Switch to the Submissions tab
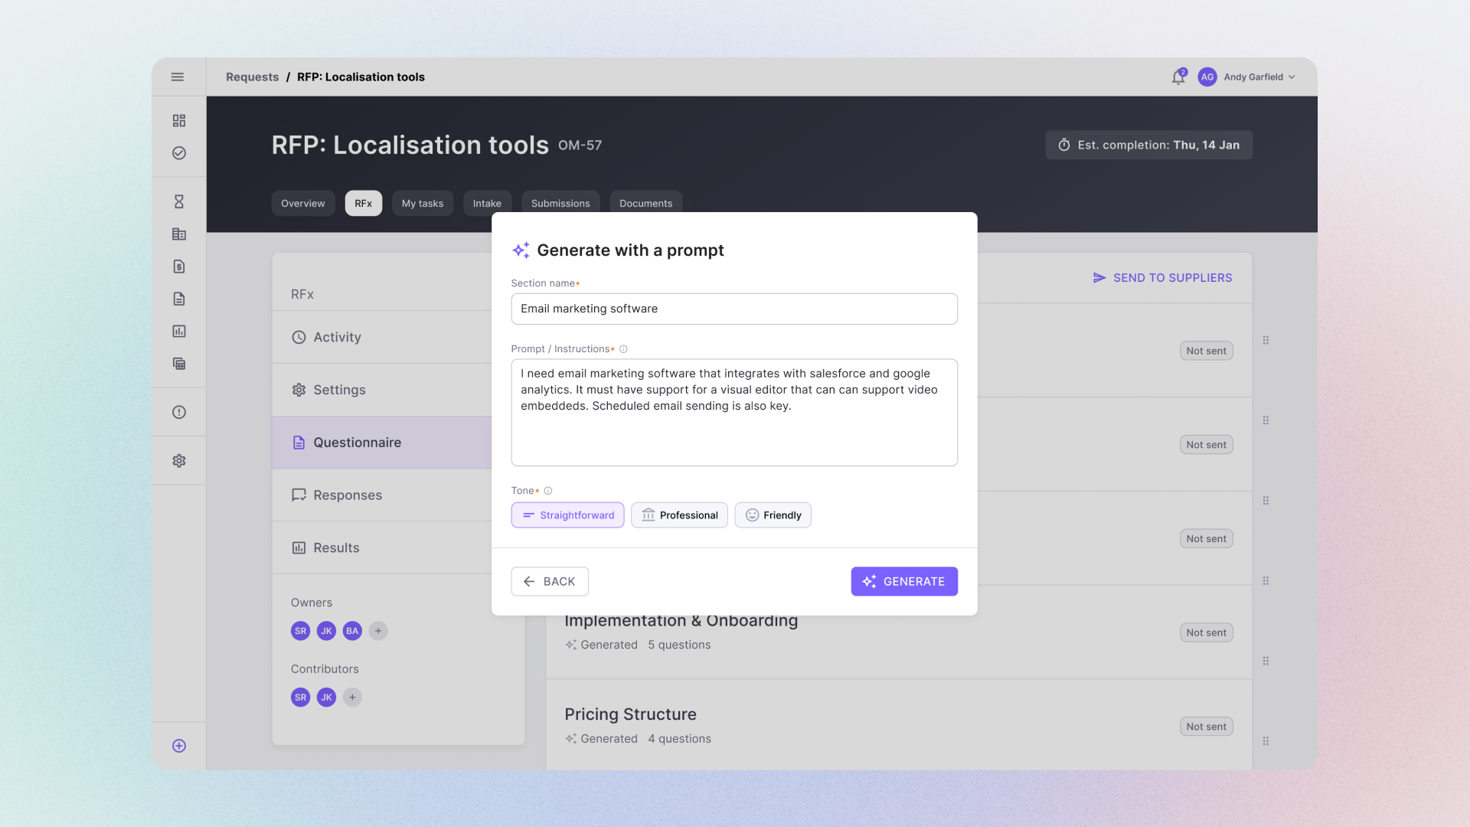 point(560,204)
